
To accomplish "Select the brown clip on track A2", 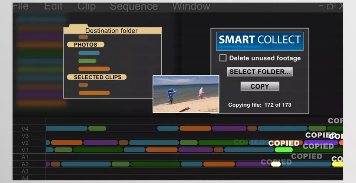I will pyautogui.click(x=55, y=164).
